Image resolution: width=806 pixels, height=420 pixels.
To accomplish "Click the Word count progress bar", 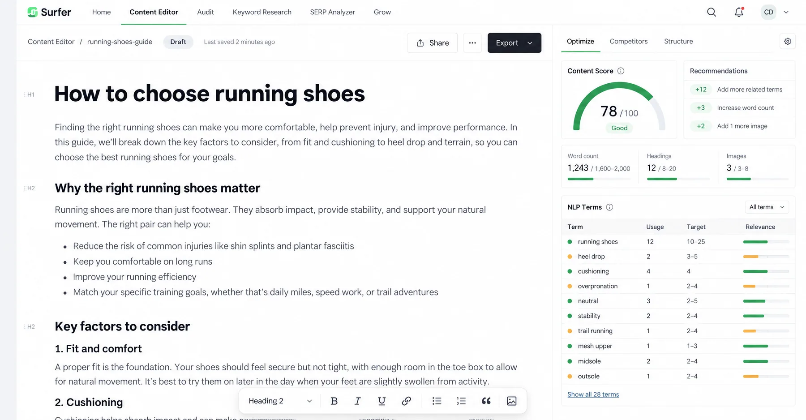I will [x=599, y=179].
